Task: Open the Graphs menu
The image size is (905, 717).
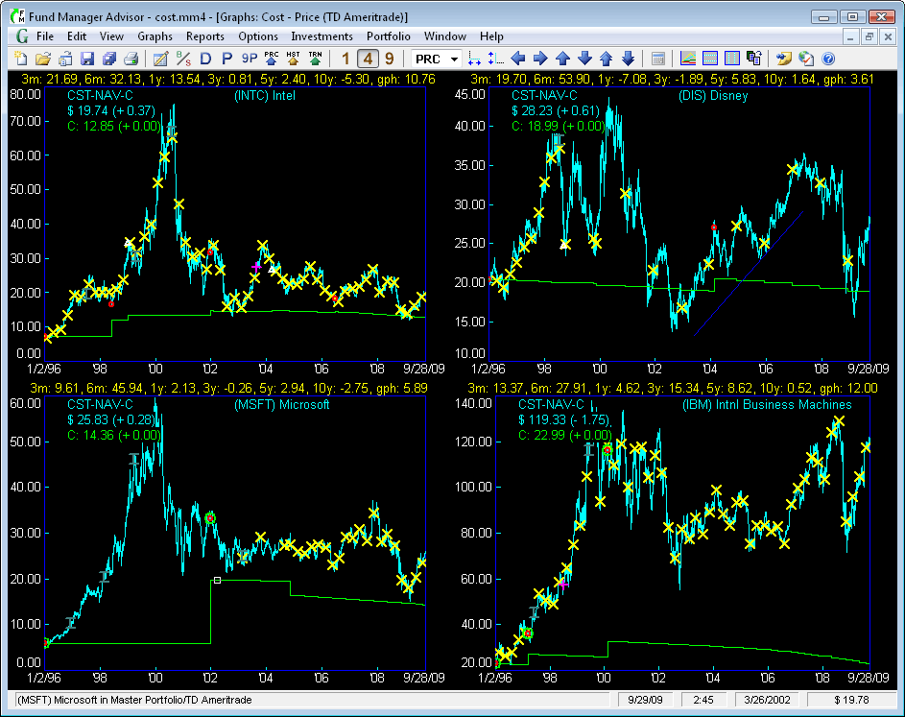Action: click(155, 36)
